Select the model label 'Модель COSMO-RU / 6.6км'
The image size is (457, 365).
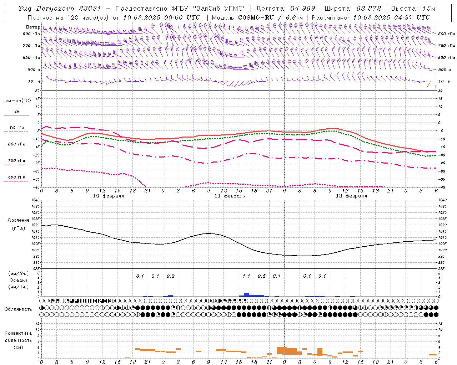click(x=257, y=17)
